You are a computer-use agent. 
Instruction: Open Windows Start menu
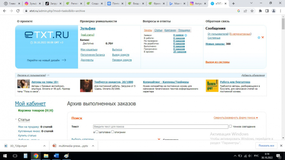point(5,156)
